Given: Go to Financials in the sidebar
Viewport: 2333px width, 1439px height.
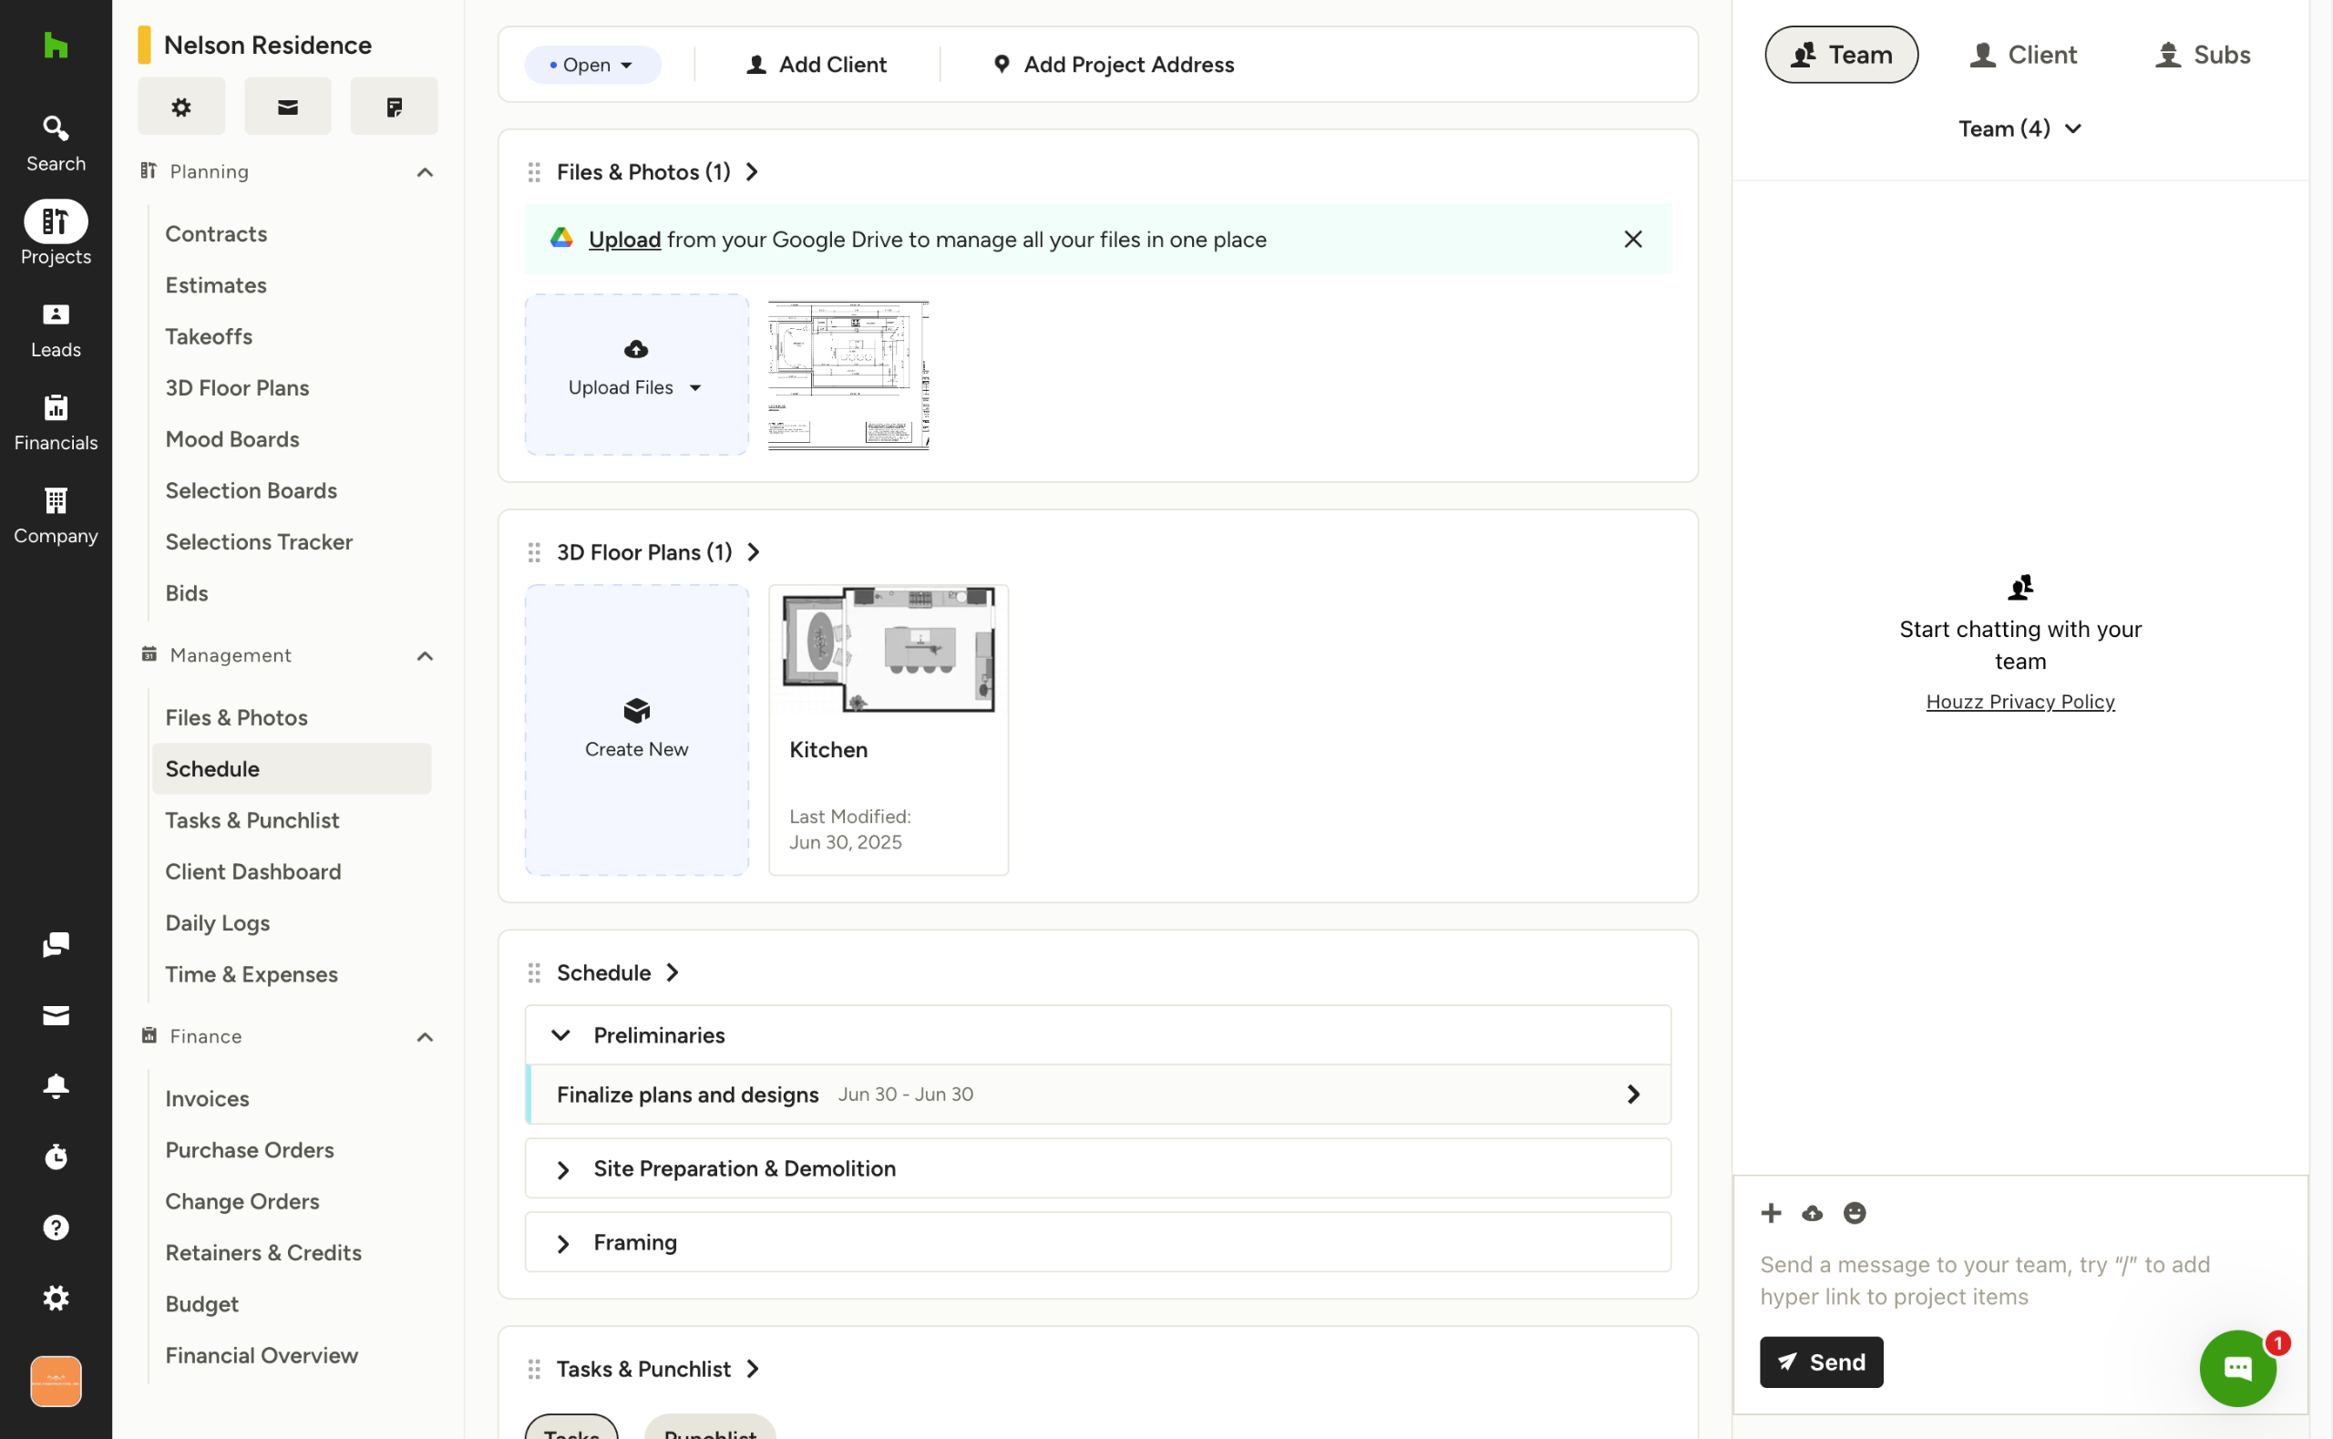Looking at the screenshot, I should tap(56, 423).
